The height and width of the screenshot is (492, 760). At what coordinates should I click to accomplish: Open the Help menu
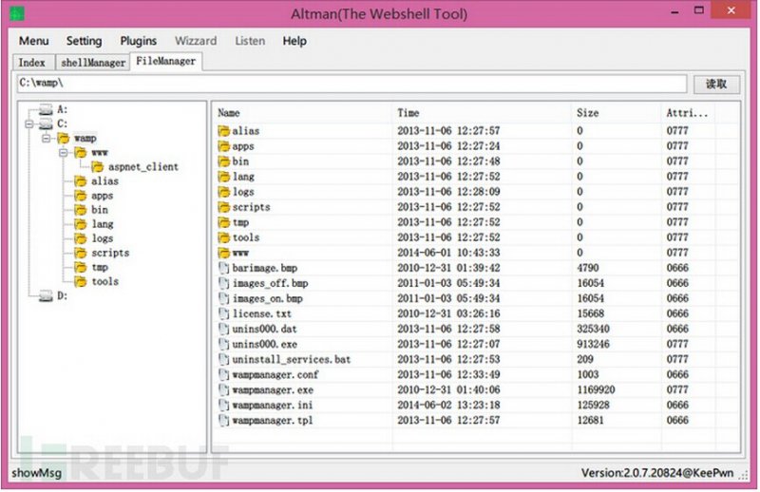294,41
